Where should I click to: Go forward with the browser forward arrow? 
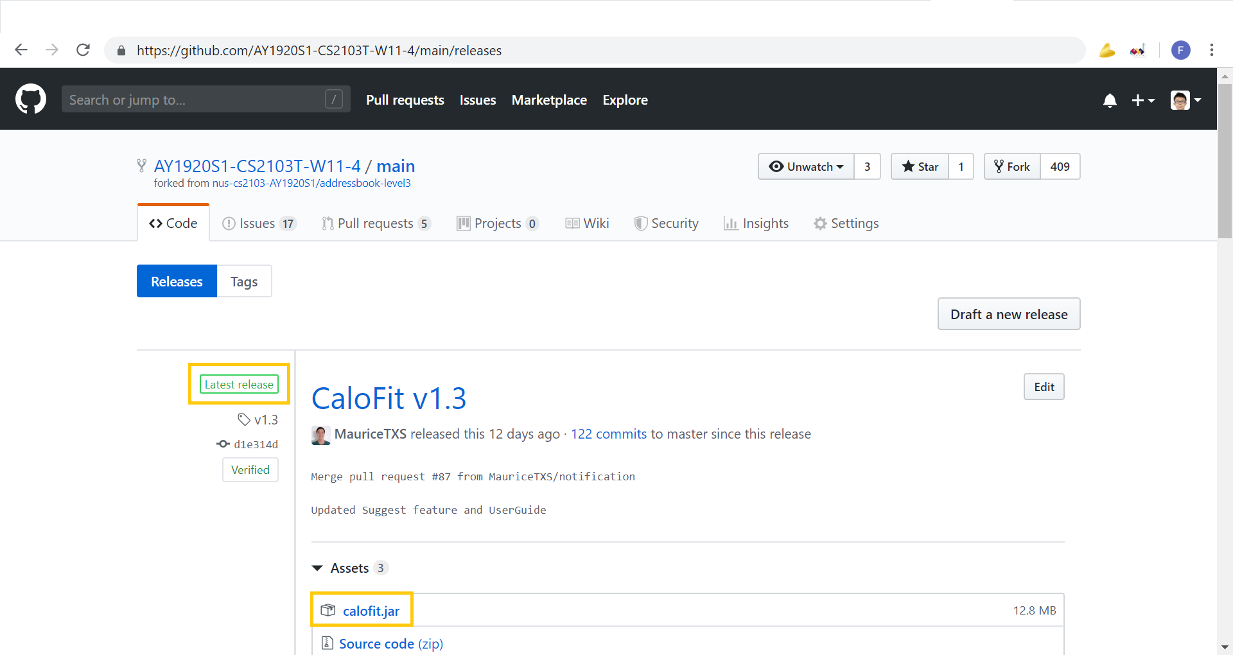[52, 50]
